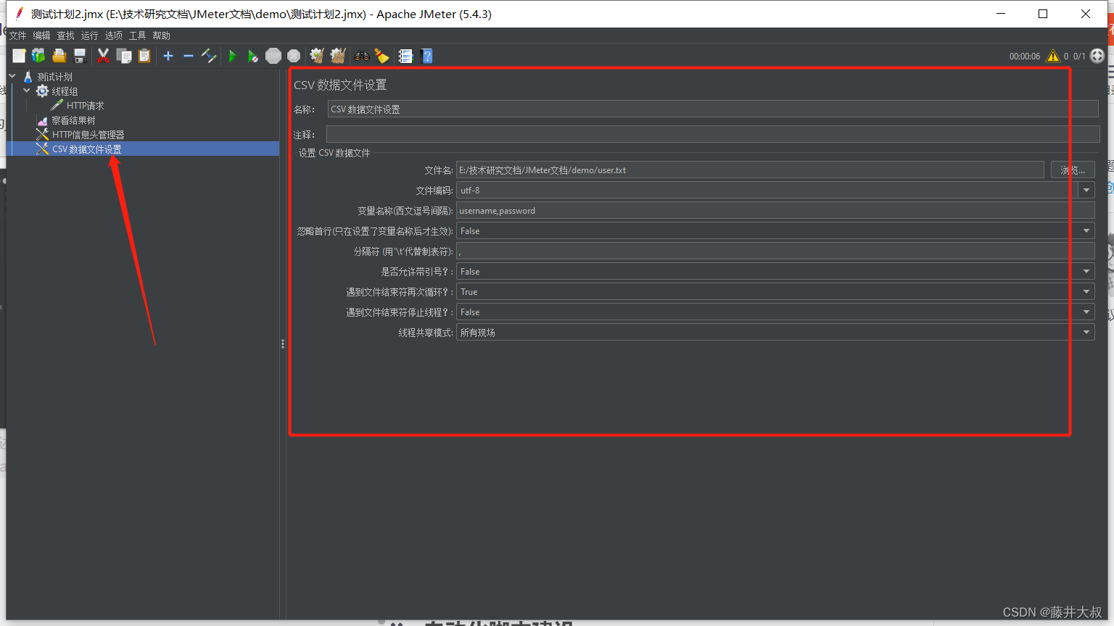Toggle element enabled state icon
The height and width of the screenshot is (626, 1114).
click(209, 56)
